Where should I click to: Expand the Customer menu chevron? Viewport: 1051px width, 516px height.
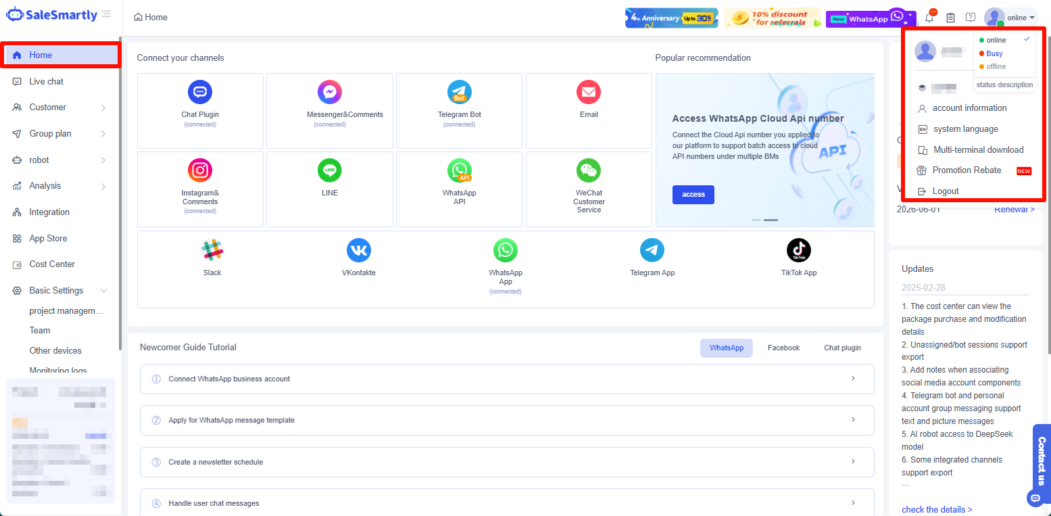click(x=103, y=108)
